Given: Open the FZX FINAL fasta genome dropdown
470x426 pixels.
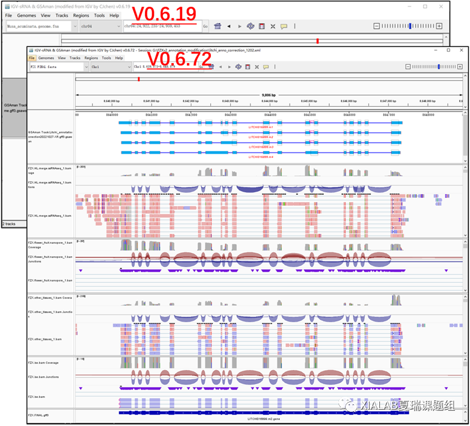Looking at the screenshot, I should click(x=86, y=66).
